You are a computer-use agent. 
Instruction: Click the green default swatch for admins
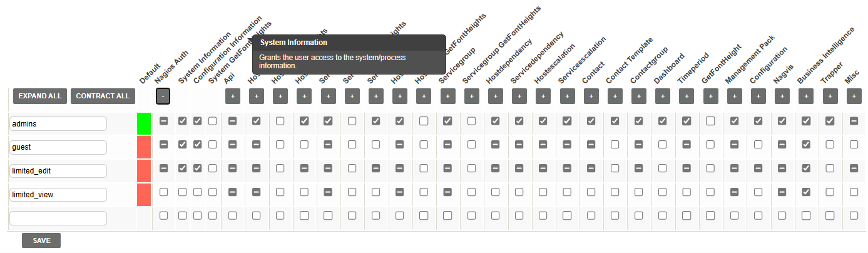point(145,123)
